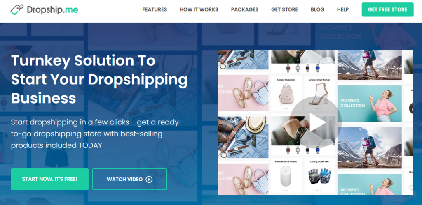Screen dimensions: 422x205
Task: Click the Dropship.me brand name text
Action: click(52, 10)
